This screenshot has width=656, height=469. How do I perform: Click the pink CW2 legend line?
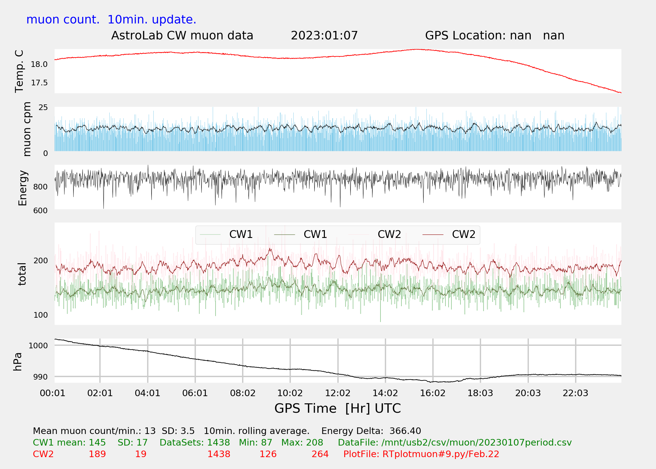coord(359,234)
